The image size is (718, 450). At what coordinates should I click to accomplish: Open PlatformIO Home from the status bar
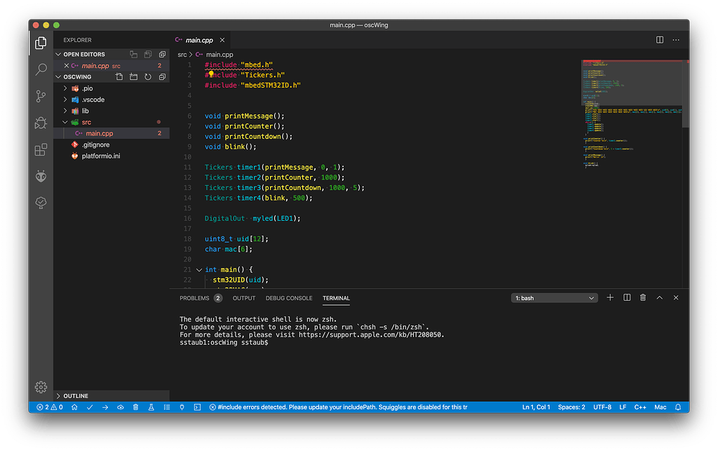[x=75, y=407]
